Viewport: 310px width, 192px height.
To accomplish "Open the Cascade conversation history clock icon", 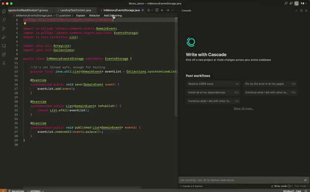I will [301, 11].
